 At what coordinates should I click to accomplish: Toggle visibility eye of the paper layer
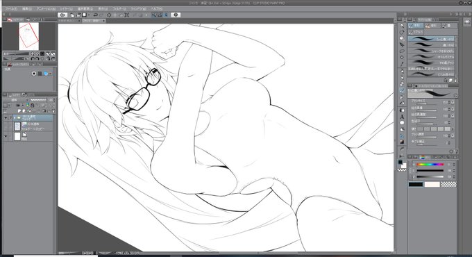(x=5, y=136)
